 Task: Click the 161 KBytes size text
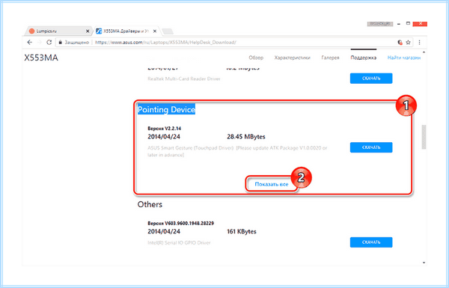pyautogui.click(x=242, y=231)
